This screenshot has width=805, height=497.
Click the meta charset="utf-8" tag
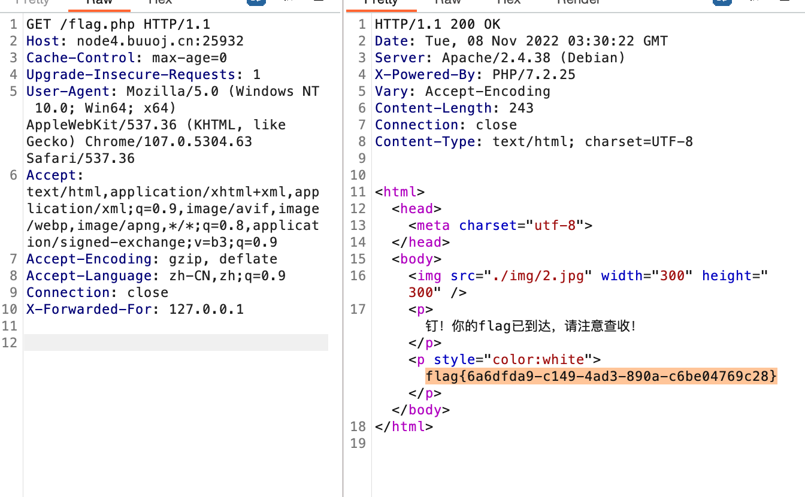500,226
